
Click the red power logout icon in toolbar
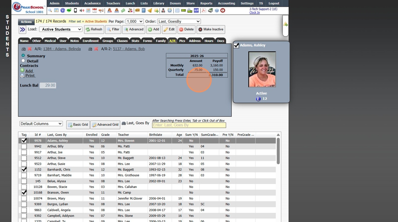222,10
